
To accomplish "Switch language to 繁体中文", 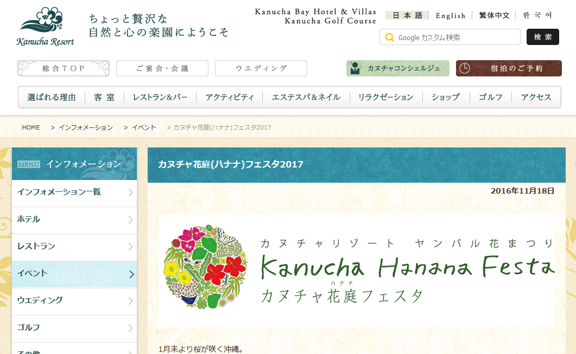I will pos(494,15).
